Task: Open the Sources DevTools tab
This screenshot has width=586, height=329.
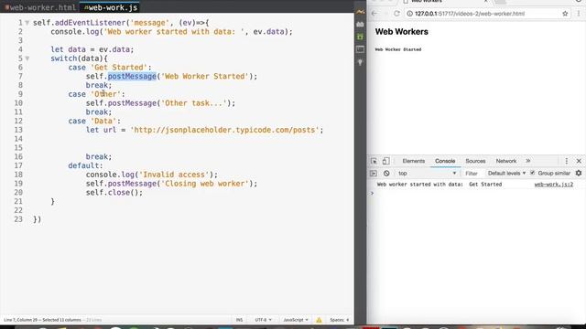Action: coord(475,161)
